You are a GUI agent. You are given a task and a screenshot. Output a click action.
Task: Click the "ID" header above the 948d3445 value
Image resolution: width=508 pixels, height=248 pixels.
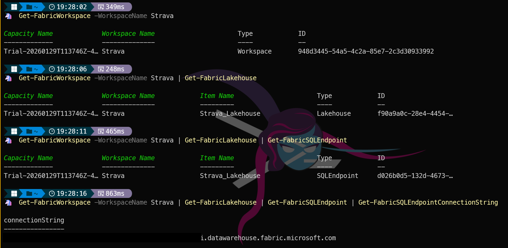pos(302,34)
